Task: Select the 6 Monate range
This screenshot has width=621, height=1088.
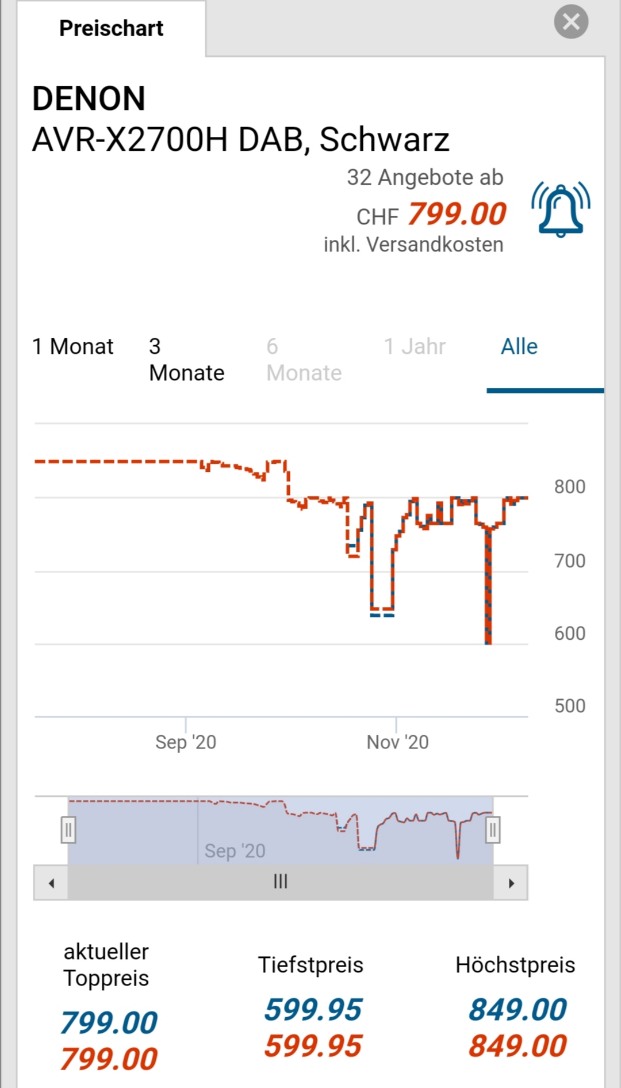Action: (x=304, y=360)
